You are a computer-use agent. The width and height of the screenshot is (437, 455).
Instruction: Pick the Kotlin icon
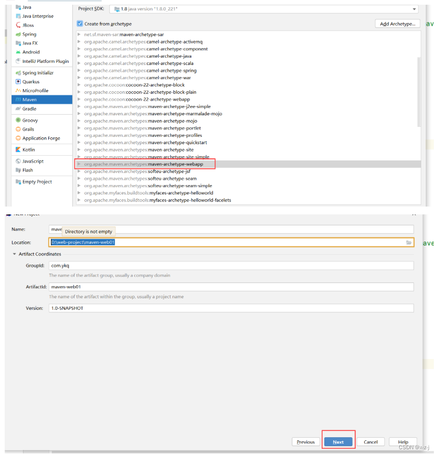[18, 150]
